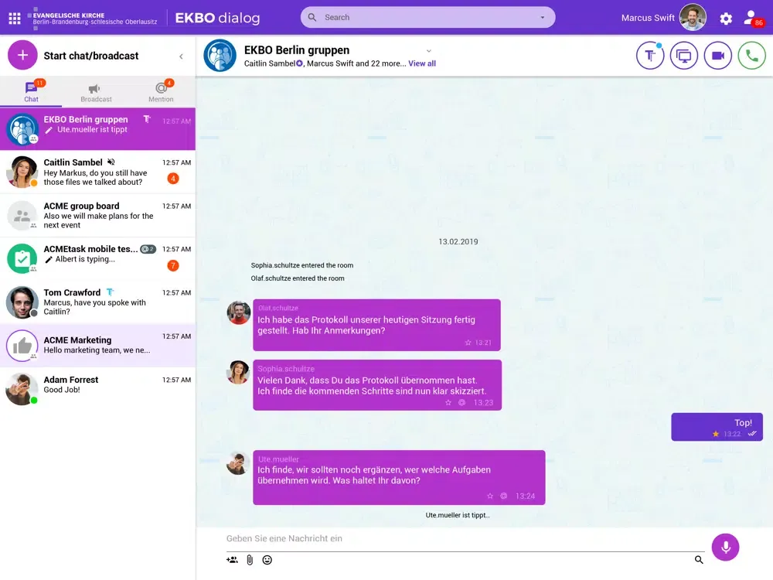This screenshot has width=773, height=580.
Task: Click View all members link
Action: pos(422,63)
